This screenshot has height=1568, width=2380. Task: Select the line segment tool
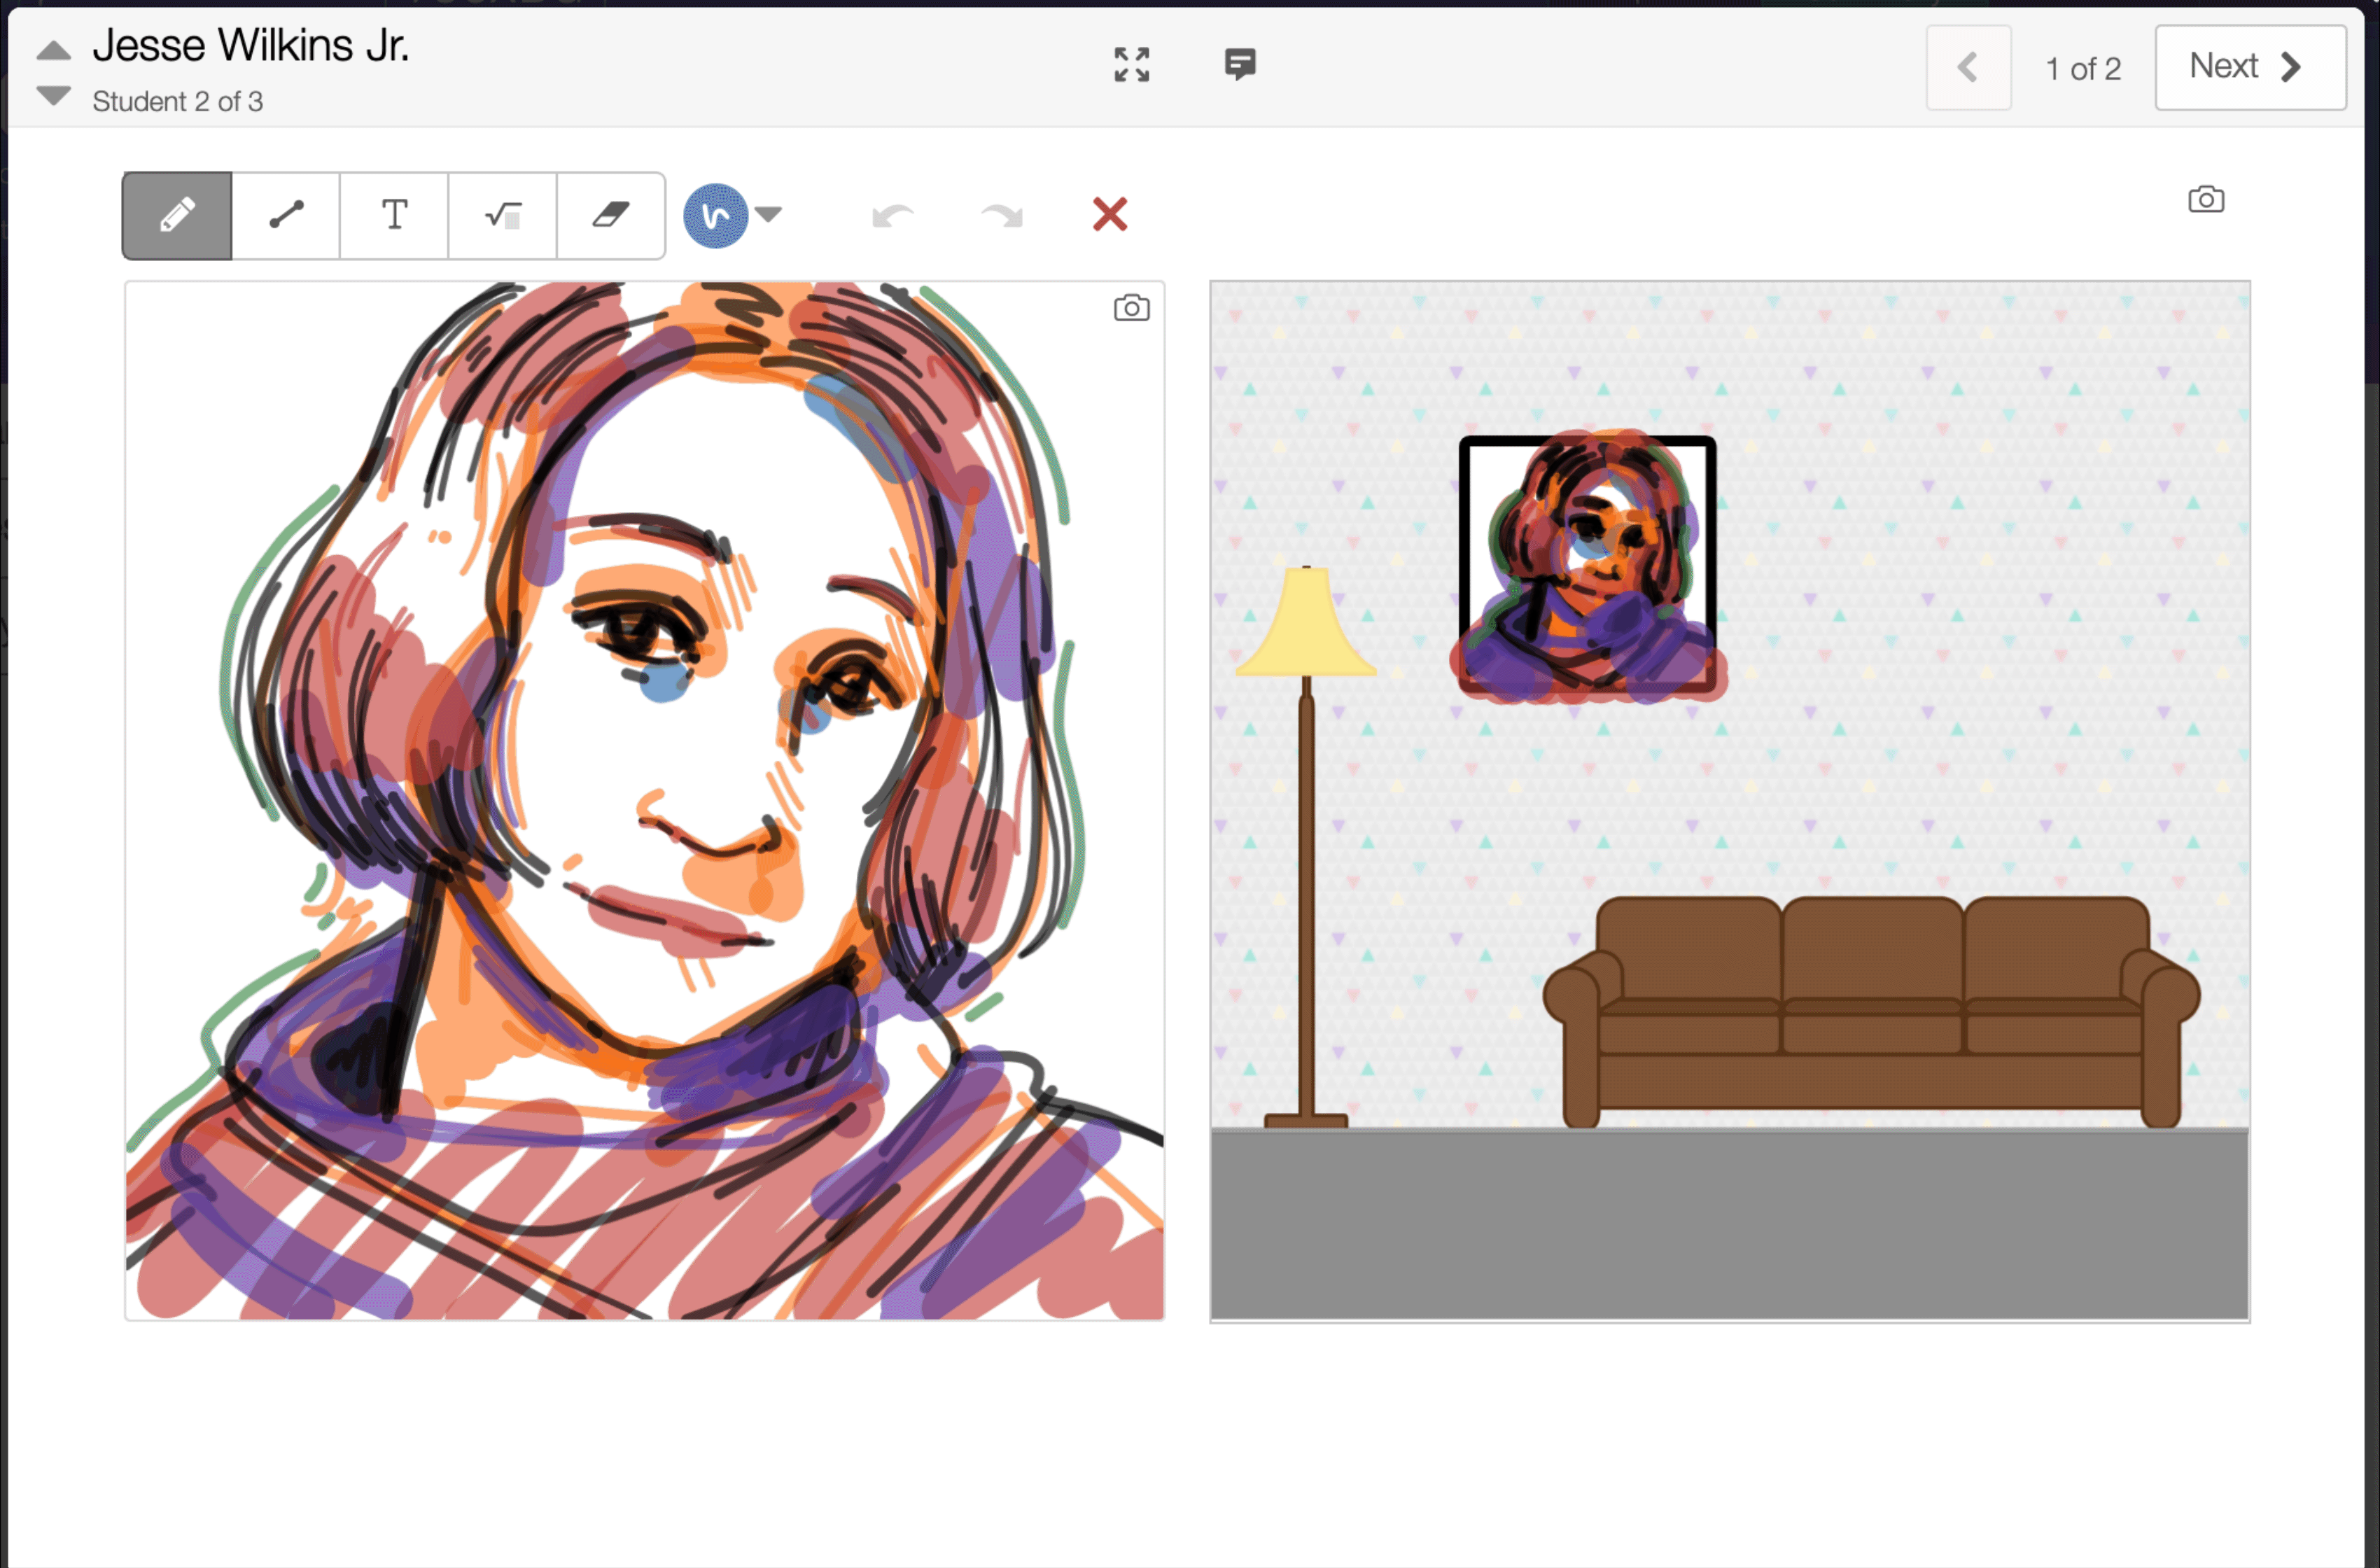coord(286,215)
